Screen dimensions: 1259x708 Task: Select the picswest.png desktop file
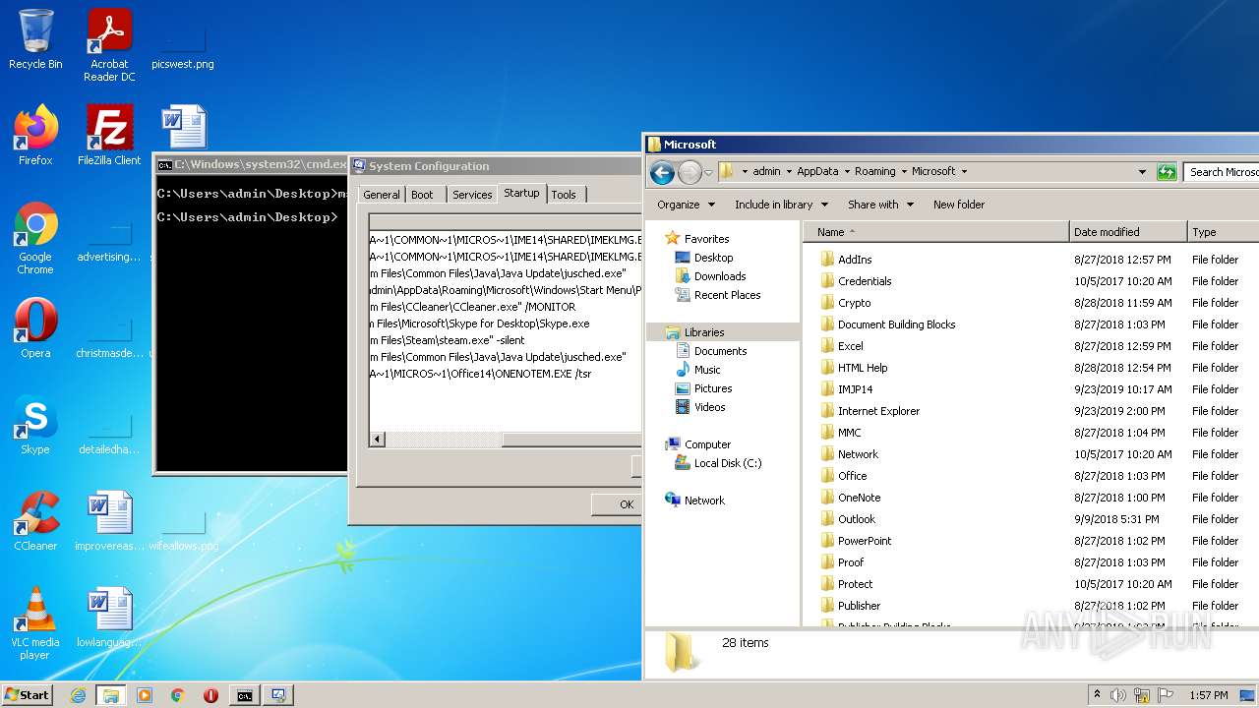(x=183, y=45)
